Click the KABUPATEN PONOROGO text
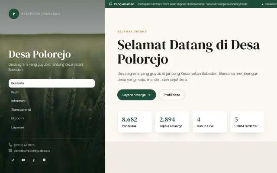The width and height of the screenshot is (277, 173). (x=41, y=14)
